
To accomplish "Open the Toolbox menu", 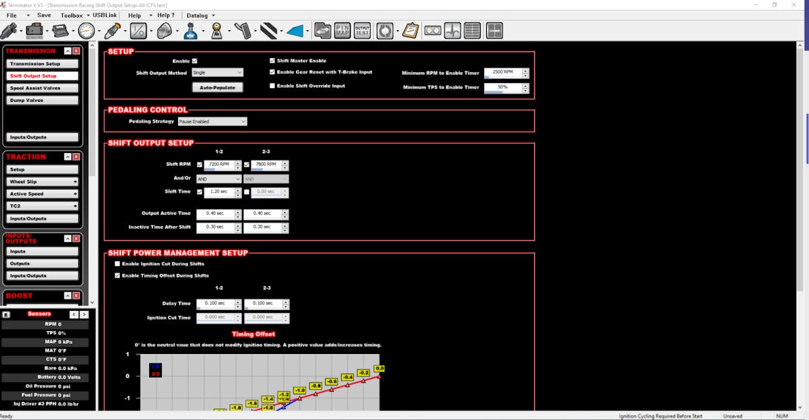I will tap(71, 15).
